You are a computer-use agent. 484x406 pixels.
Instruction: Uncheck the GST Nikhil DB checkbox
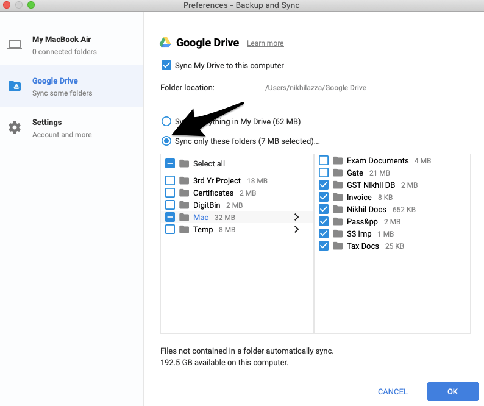tap(324, 185)
